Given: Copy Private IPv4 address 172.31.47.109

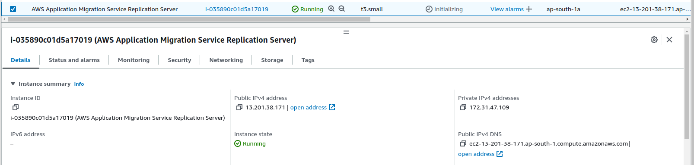Looking at the screenshot, I should pos(463,107).
